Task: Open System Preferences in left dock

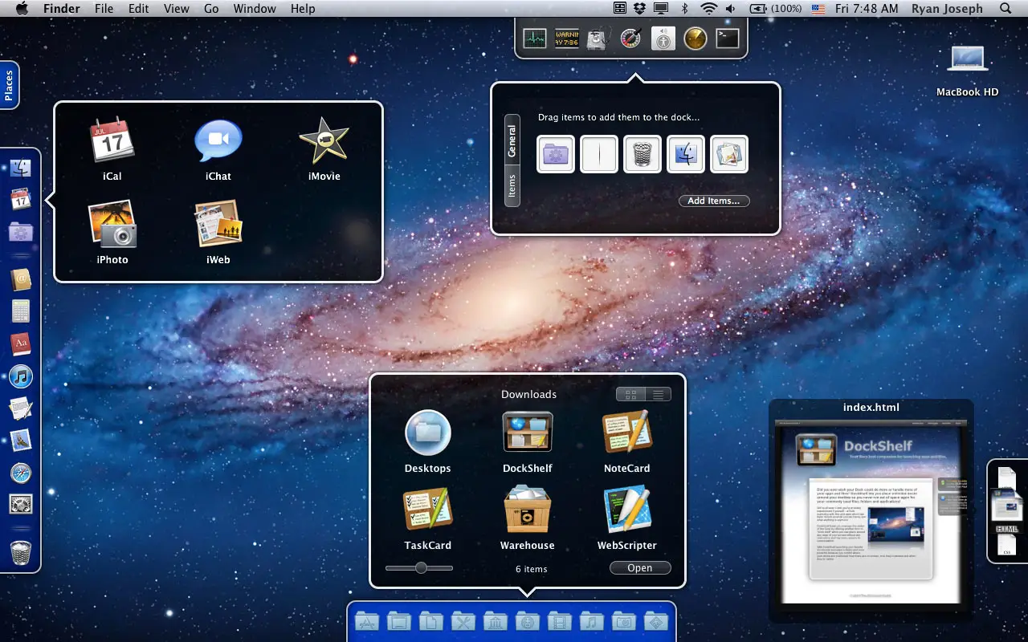Action: [x=21, y=504]
